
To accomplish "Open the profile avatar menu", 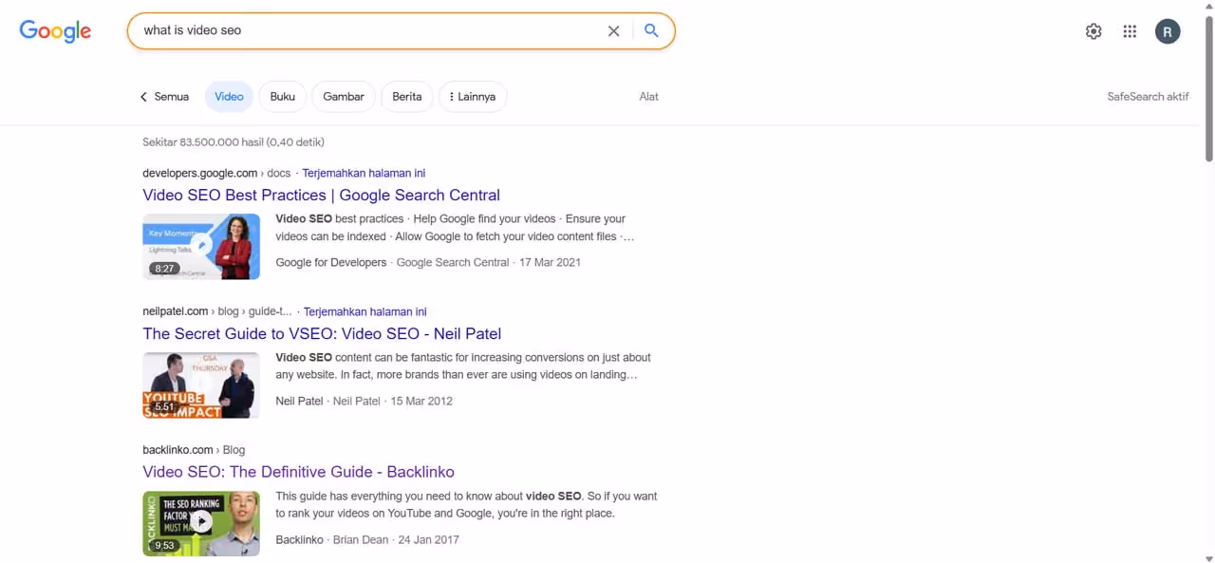I will [1168, 31].
